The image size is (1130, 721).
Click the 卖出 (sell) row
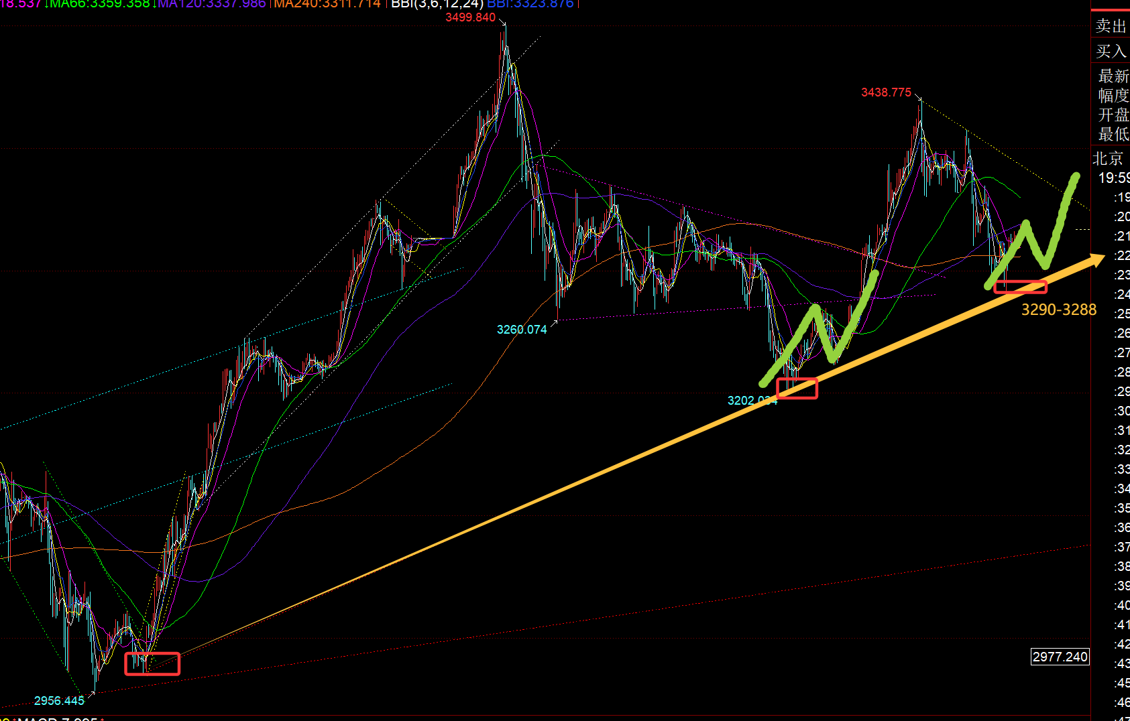tap(1111, 26)
